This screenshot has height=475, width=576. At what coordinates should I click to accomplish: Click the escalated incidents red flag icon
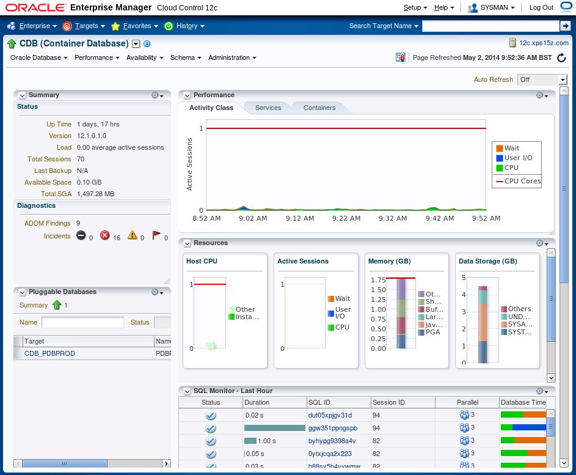[x=156, y=235]
